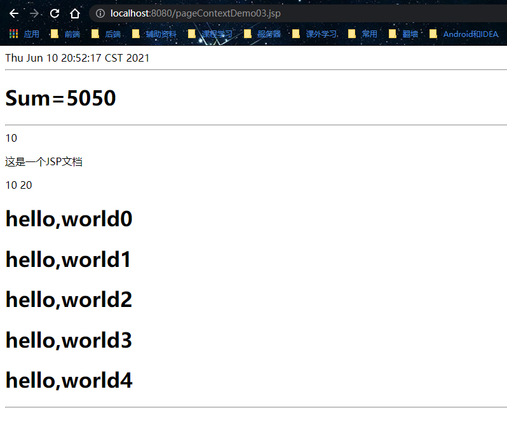507x436 pixels.
Task: Click the hello,world3 heading
Action: pyautogui.click(x=69, y=341)
